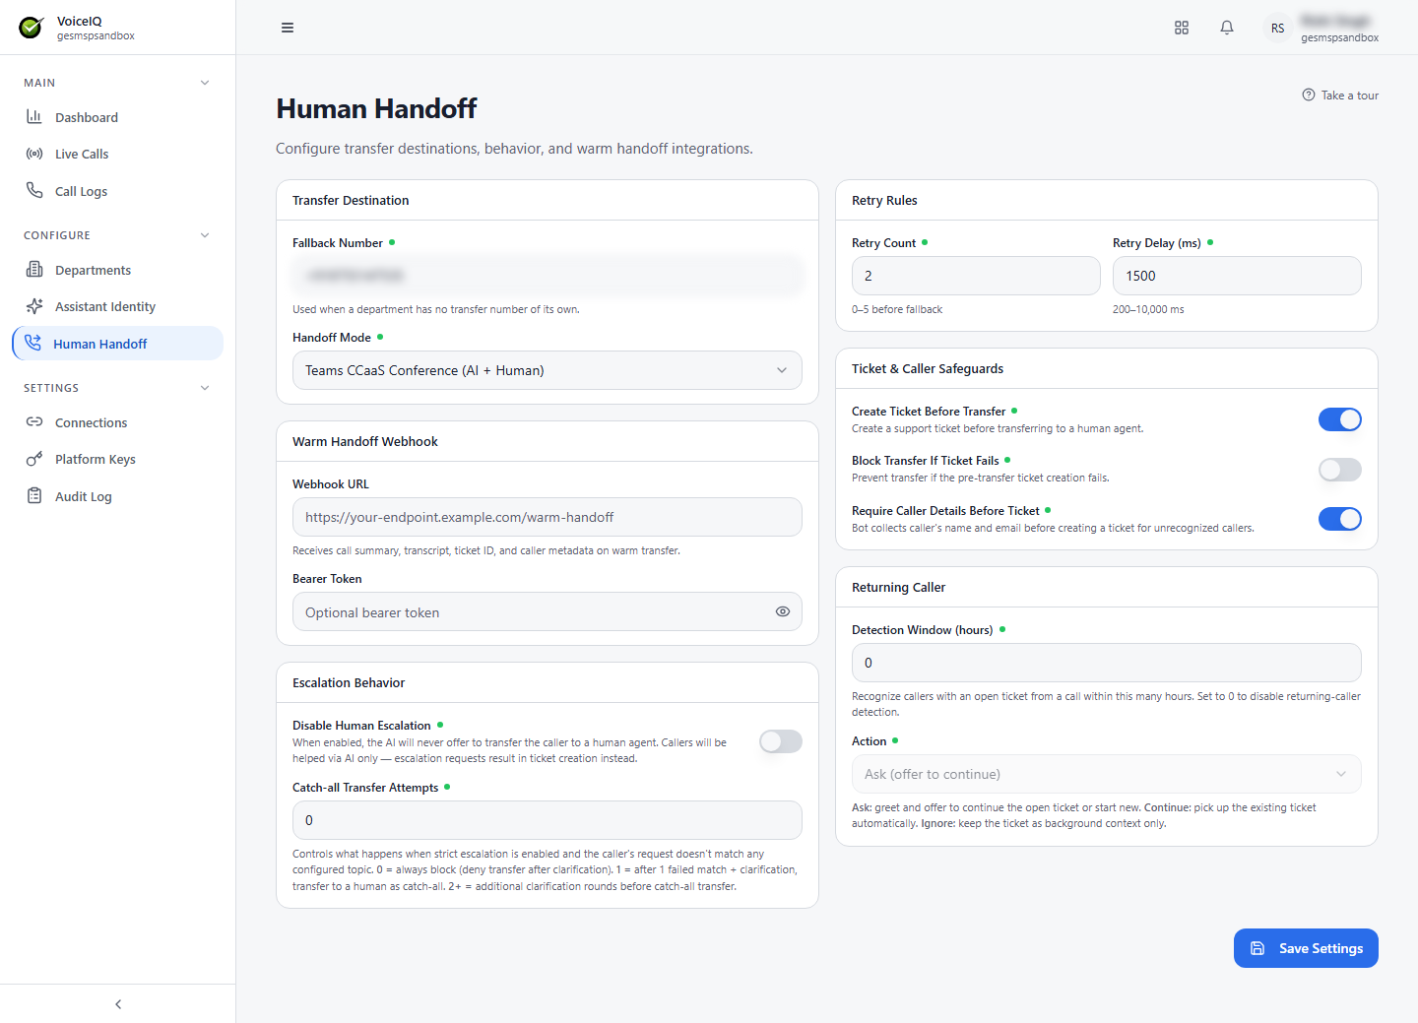Click the RS user avatar

[x=1277, y=28]
